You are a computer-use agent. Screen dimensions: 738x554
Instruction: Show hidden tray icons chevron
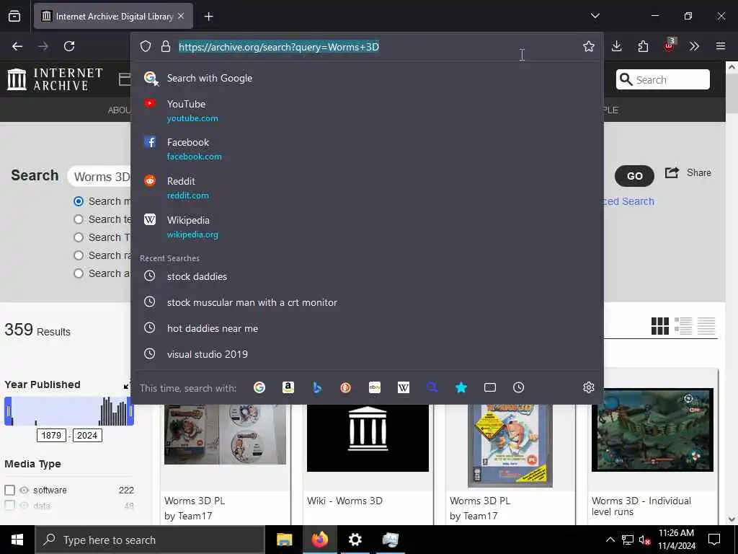610,540
